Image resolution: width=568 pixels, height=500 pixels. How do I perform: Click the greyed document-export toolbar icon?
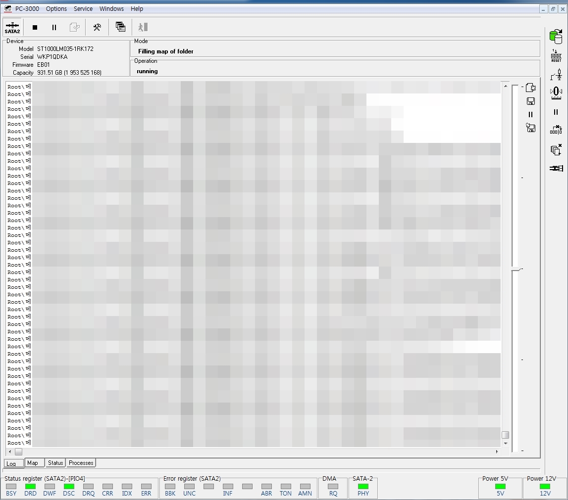(x=75, y=27)
